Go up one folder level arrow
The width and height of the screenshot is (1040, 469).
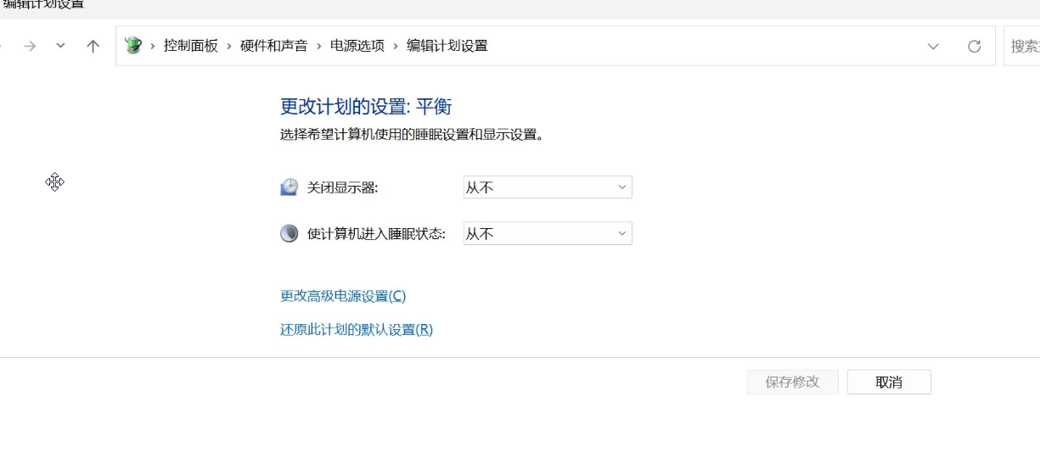tap(93, 46)
